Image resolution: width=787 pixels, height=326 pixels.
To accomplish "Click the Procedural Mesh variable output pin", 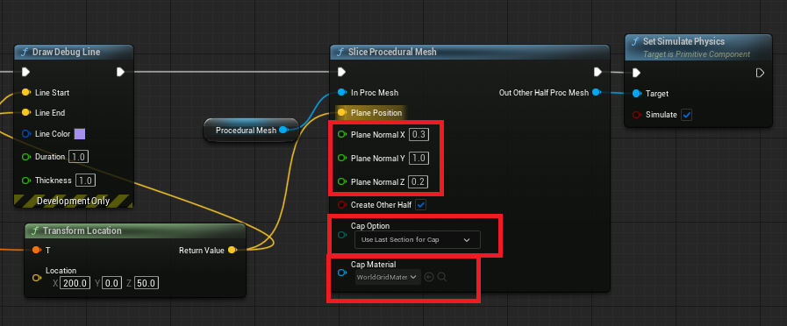I will (283, 131).
